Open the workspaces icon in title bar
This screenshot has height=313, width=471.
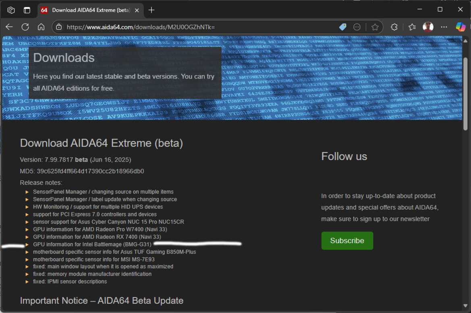(x=11, y=10)
